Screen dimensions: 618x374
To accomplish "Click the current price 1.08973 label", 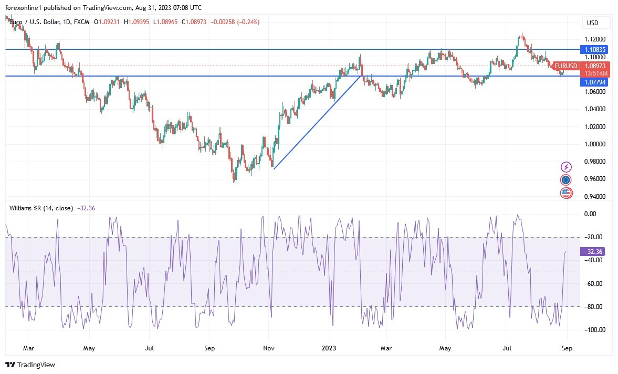I will click(x=594, y=66).
